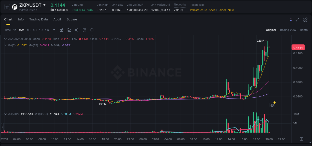
Task: Click the zkPass token logo
Action: [x=14, y=7]
